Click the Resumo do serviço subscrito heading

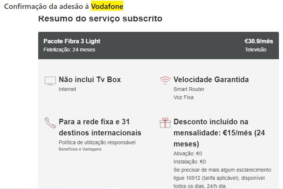click(100, 18)
